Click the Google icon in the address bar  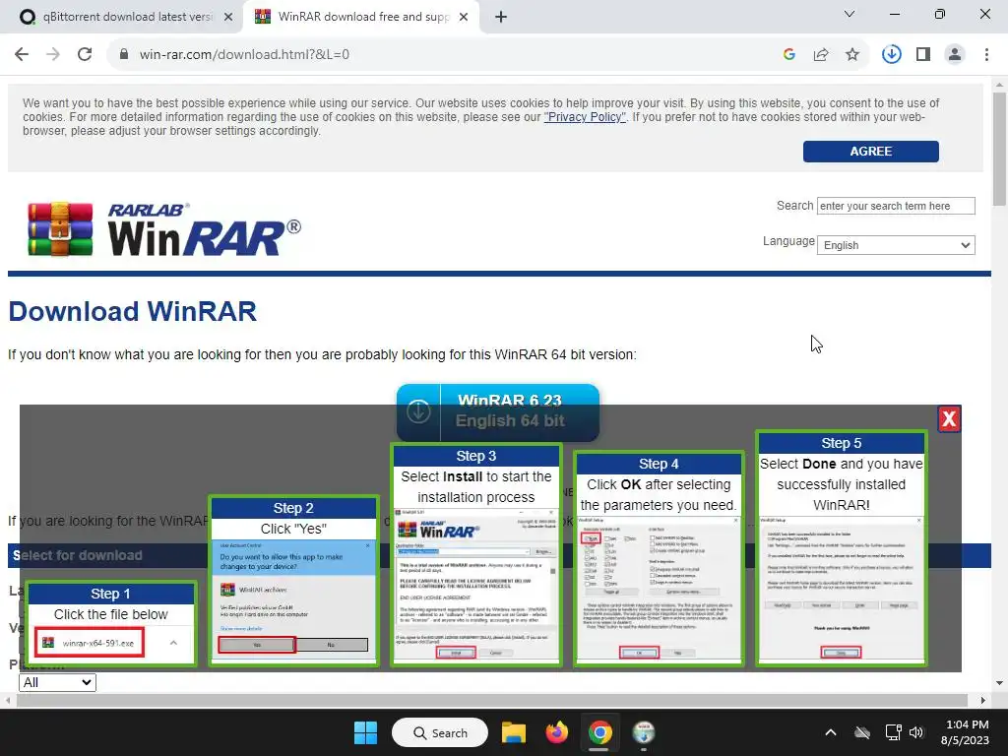click(789, 54)
